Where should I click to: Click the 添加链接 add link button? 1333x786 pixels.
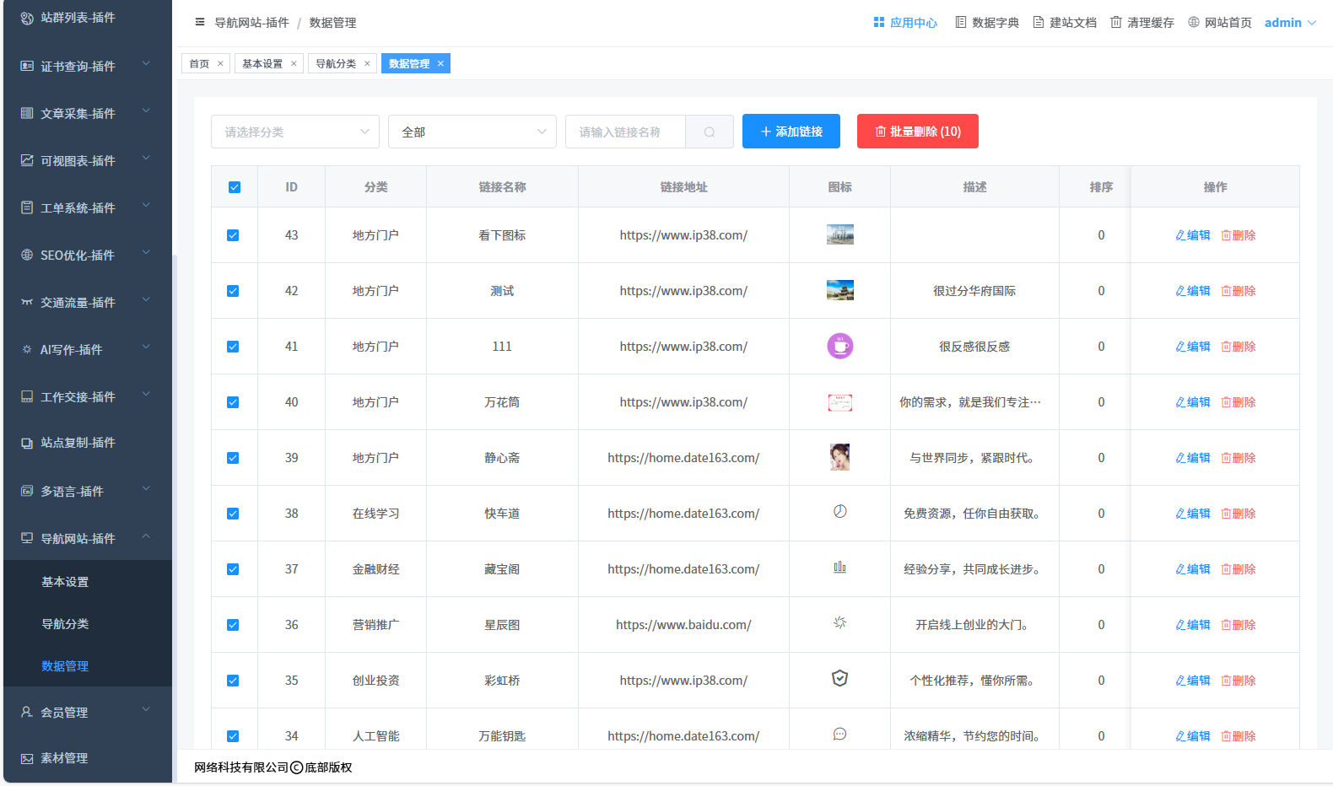pos(791,132)
